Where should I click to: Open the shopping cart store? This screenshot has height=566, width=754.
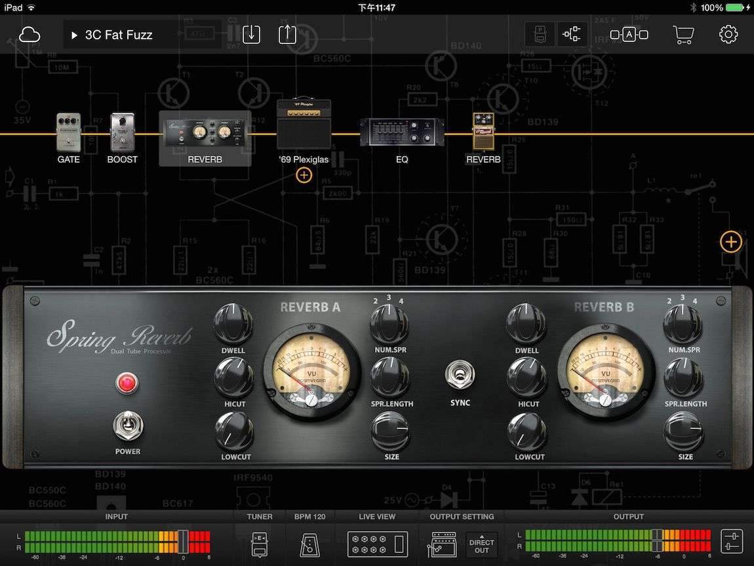683,35
